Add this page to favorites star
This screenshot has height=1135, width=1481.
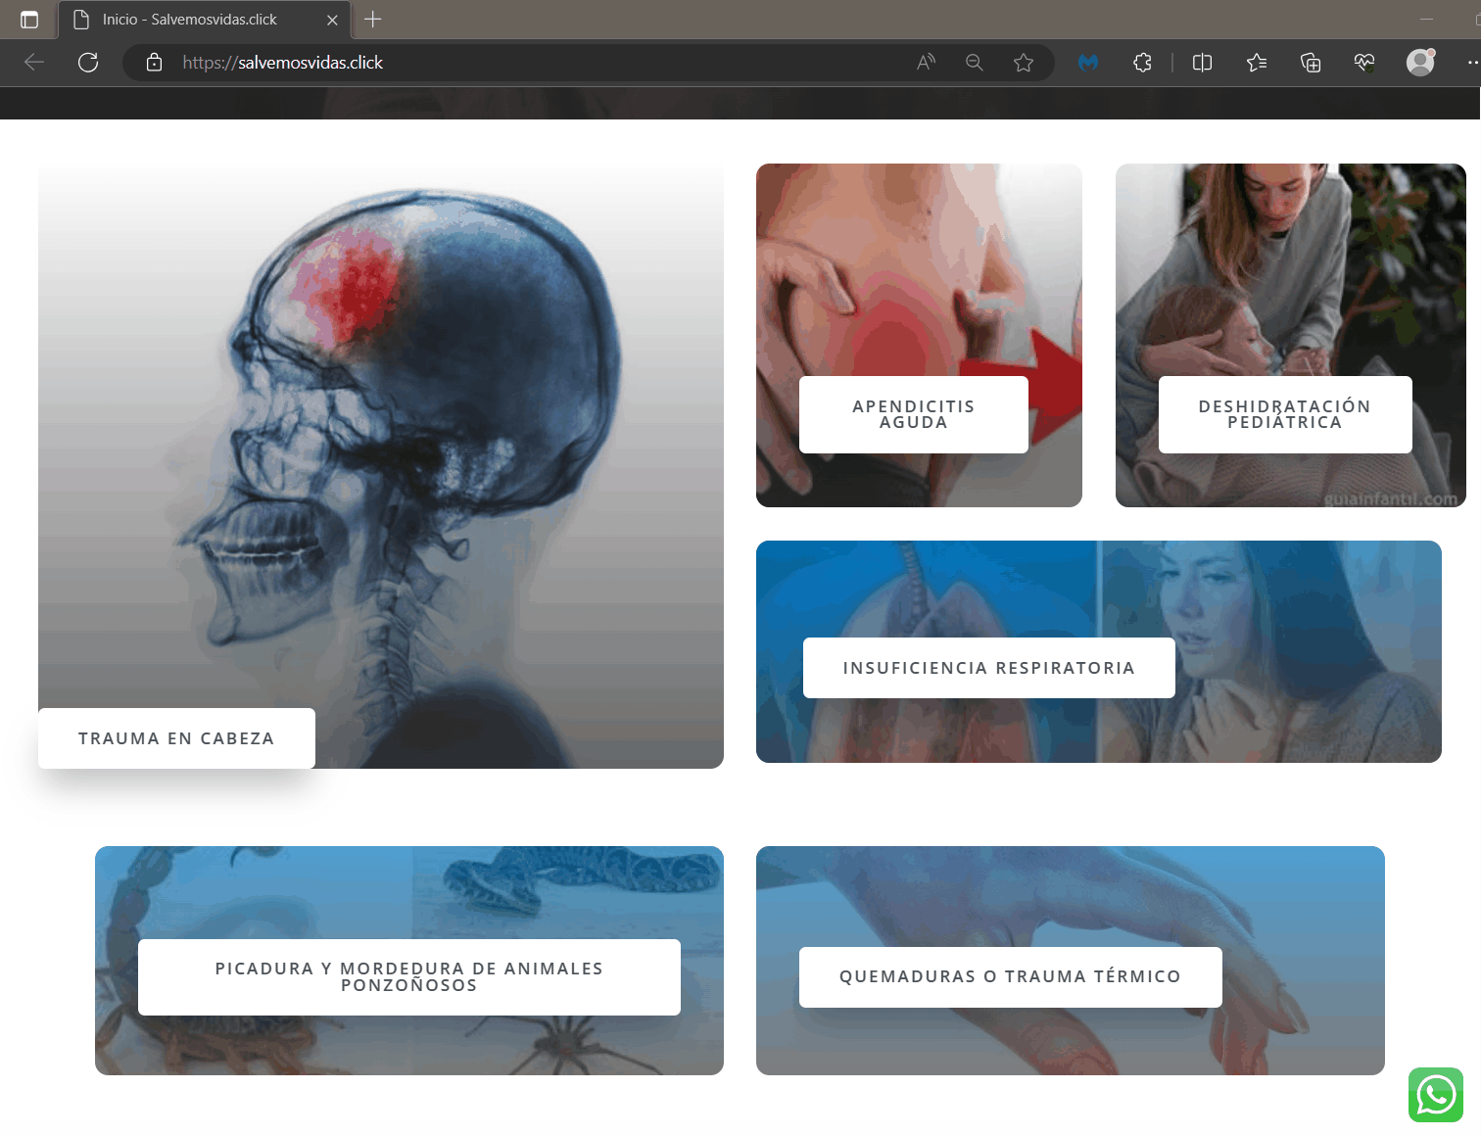[x=1024, y=63]
